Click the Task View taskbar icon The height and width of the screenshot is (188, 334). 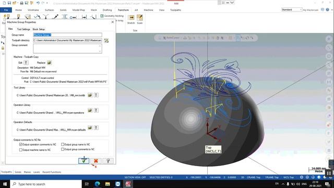(87, 184)
